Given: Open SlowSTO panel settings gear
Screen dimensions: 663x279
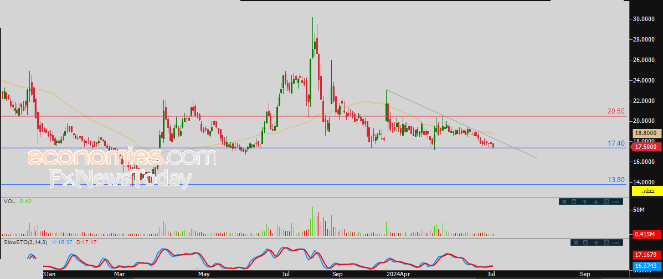Looking at the screenshot, I should (x=607, y=242).
